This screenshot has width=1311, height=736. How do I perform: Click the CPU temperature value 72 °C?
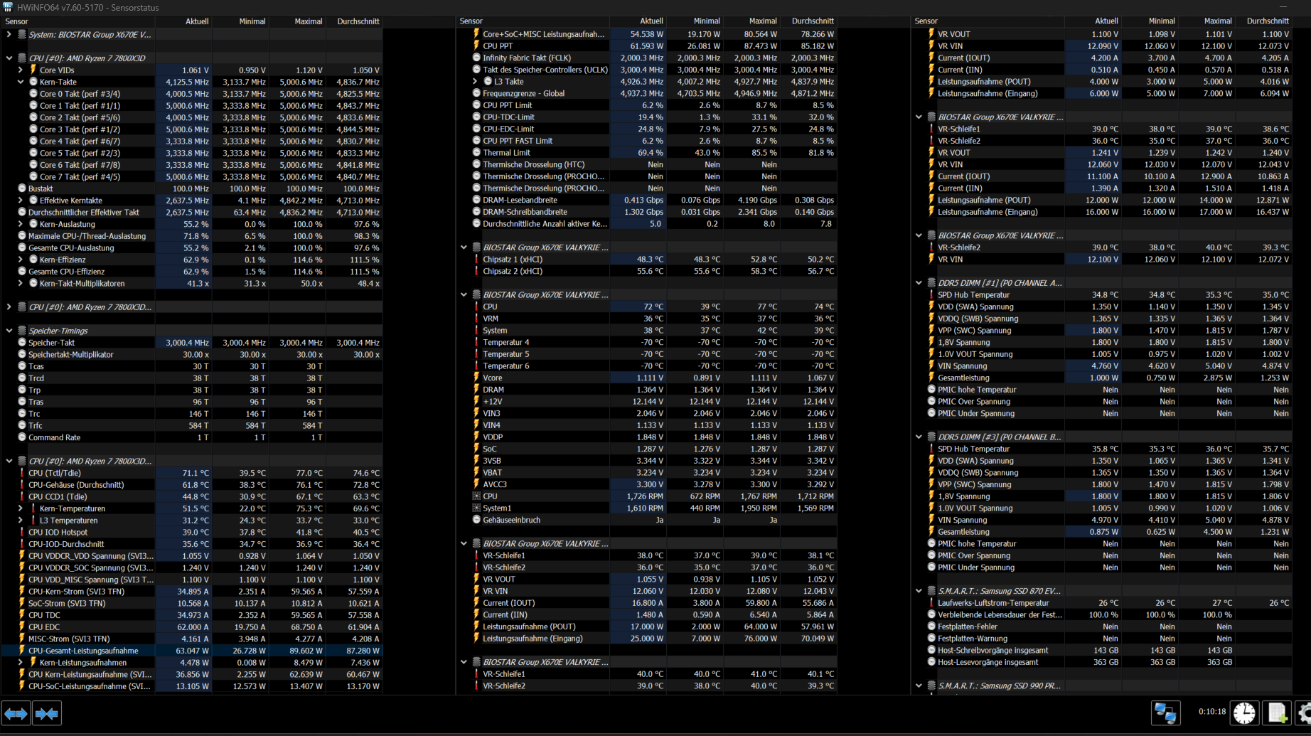(x=653, y=306)
